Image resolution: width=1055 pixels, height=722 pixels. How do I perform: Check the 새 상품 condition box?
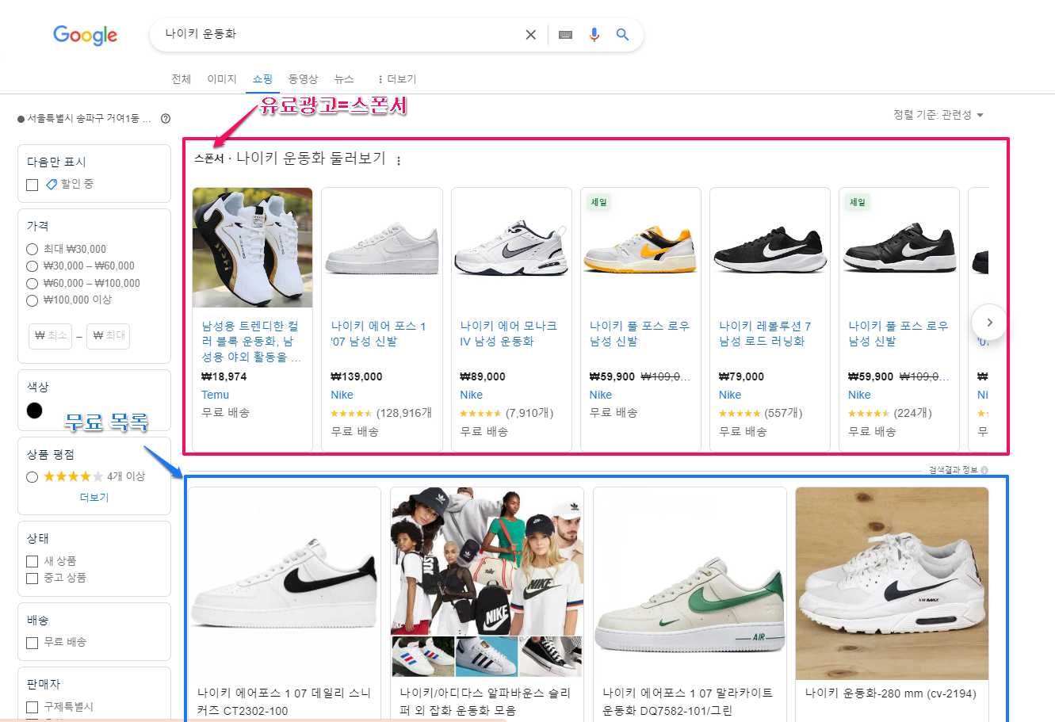[x=32, y=561]
